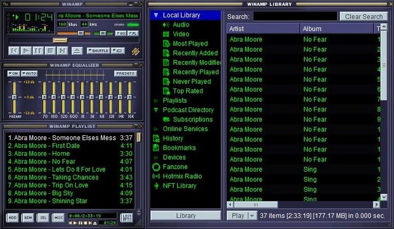Toggle equalizer AUTO mode

tap(29, 74)
